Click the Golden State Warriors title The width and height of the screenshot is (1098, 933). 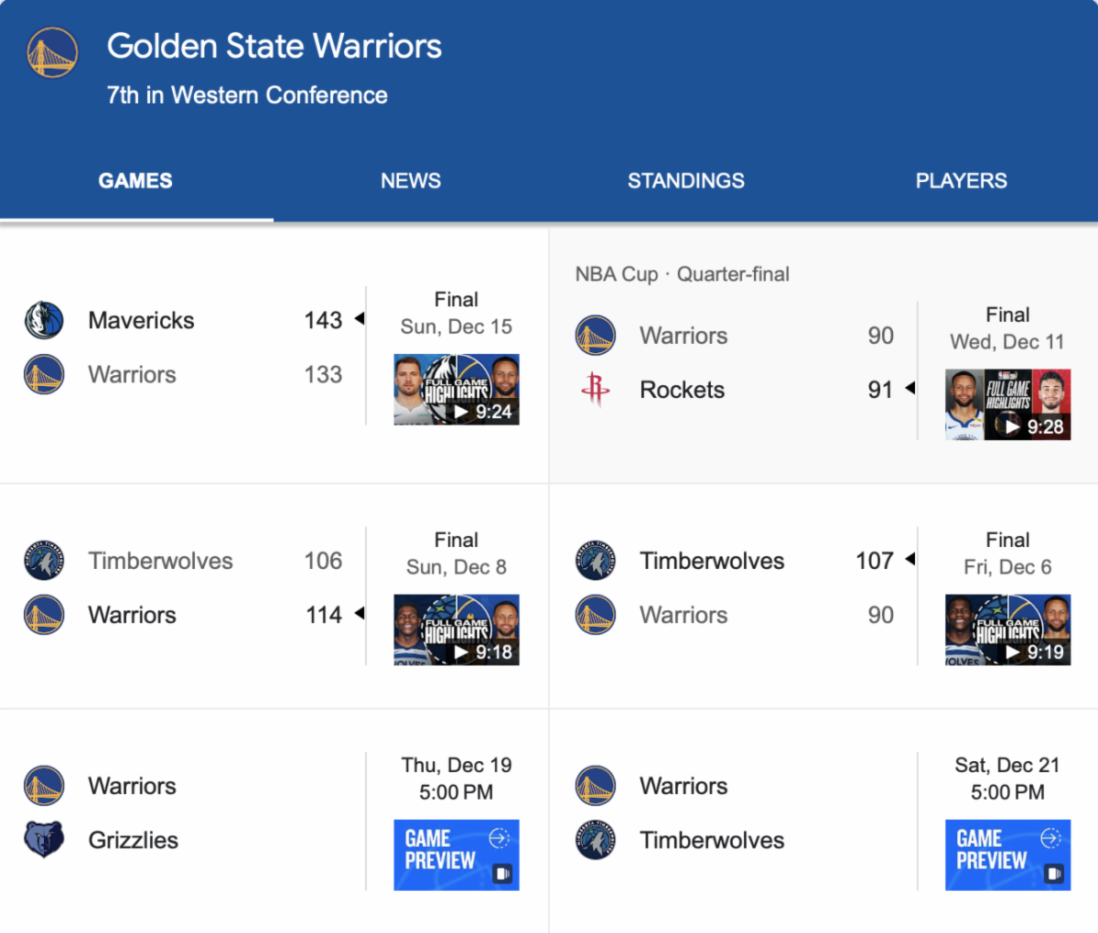pyautogui.click(x=274, y=47)
